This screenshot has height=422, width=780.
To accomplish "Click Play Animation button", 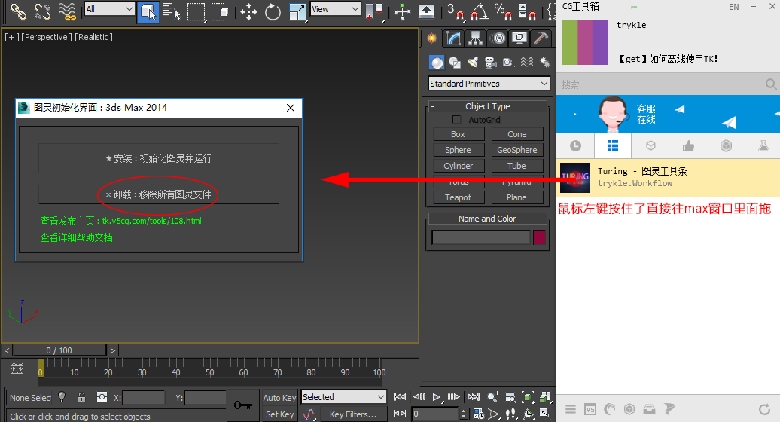I will [x=436, y=397].
